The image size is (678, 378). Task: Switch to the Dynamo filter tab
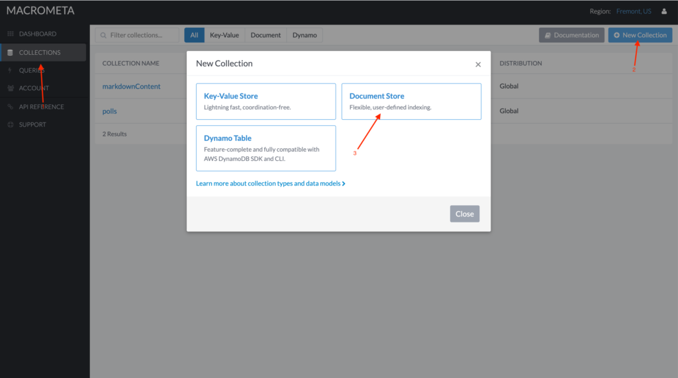(x=305, y=35)
